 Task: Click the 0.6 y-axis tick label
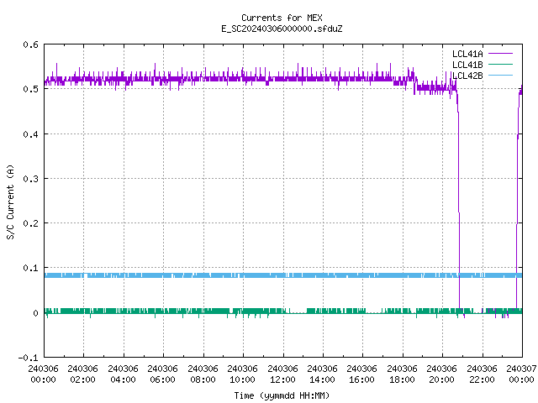(30, 44)
